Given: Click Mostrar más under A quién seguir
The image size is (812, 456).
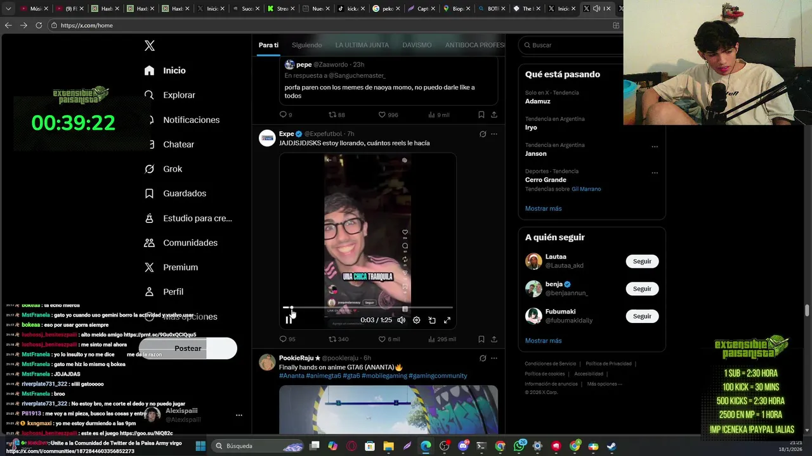Looking at the screenshot, I should pos(543,341).
